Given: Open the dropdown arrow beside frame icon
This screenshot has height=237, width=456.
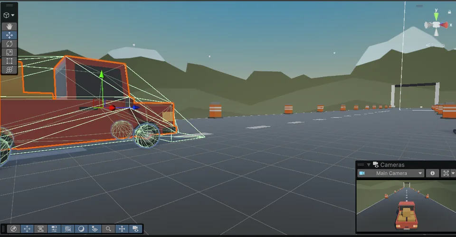Looking at the screenshot, I should coord(453,173).
